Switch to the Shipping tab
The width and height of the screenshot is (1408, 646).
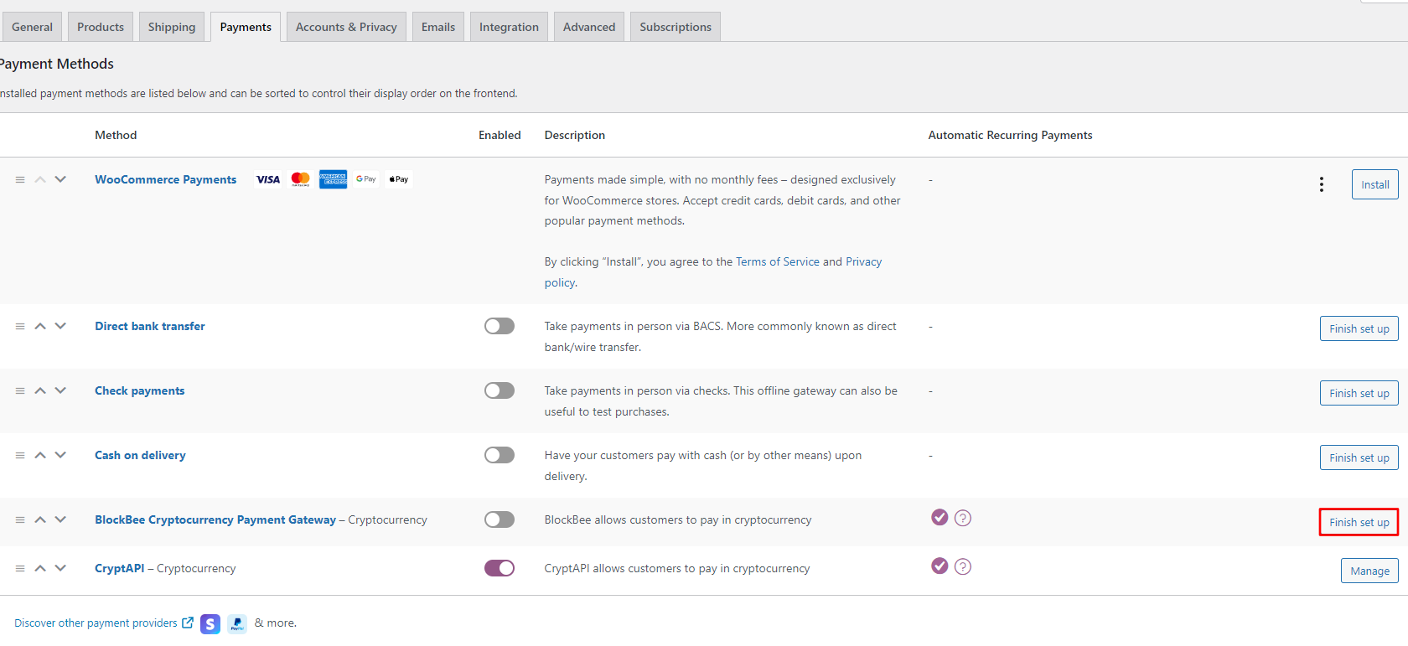point(172,27)
